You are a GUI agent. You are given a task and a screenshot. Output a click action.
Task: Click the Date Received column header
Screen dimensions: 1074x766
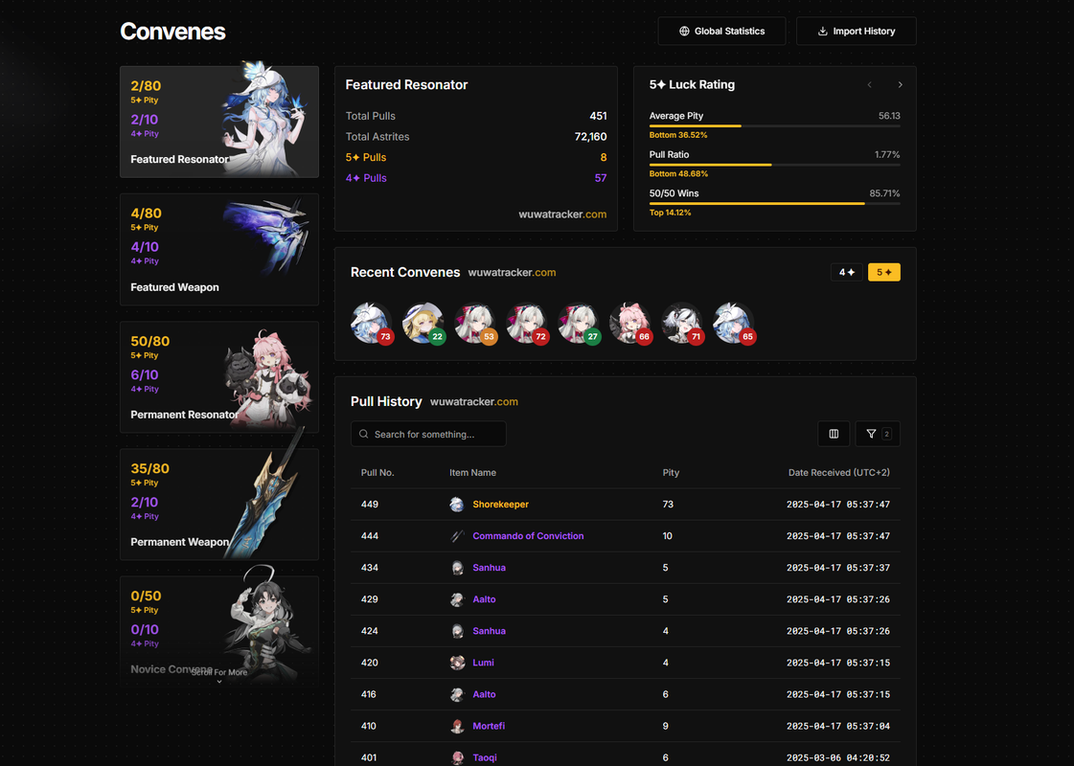click(839, 472)
